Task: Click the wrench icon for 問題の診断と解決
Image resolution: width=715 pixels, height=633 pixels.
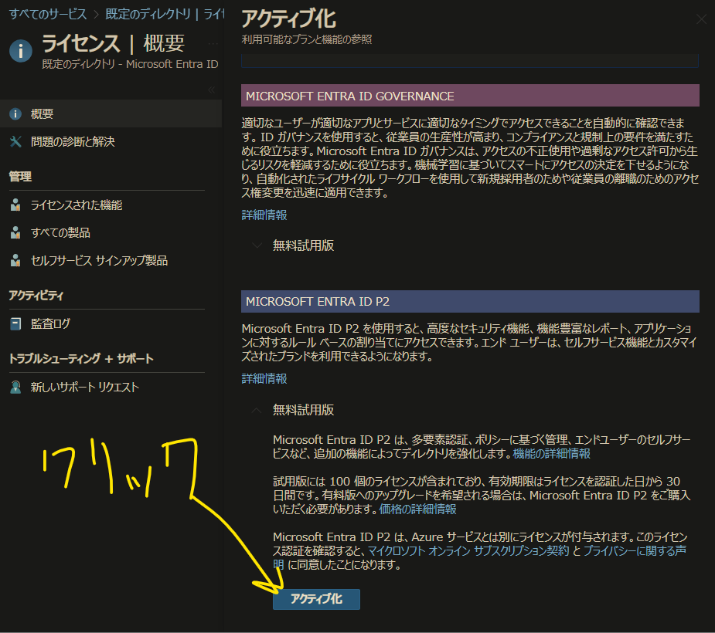Action: pos(15,141)
